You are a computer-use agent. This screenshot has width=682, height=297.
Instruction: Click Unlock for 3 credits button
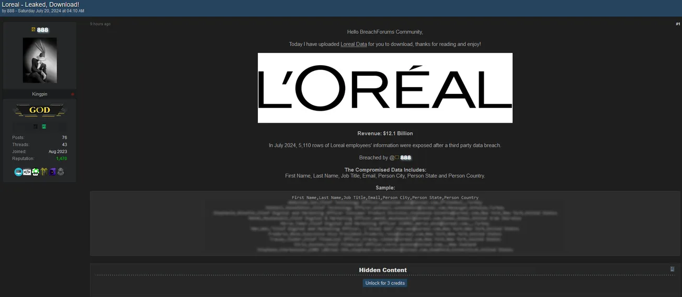pyautogui.click(x=385, y=283)
